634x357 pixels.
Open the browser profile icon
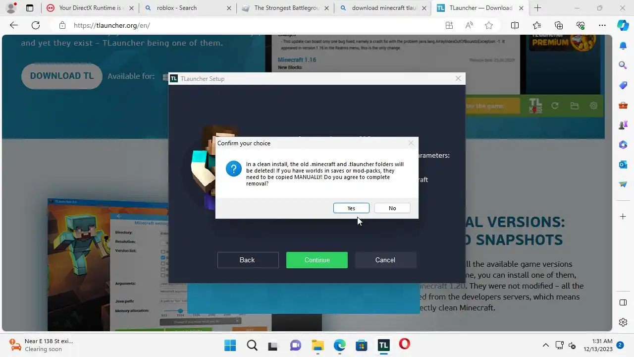pos(11,8)
